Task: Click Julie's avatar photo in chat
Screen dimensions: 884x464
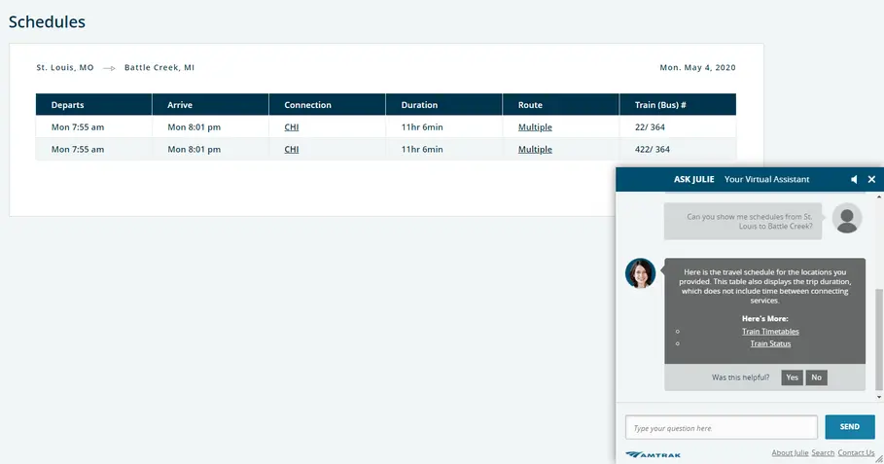Action: click(x=640, y=273)
